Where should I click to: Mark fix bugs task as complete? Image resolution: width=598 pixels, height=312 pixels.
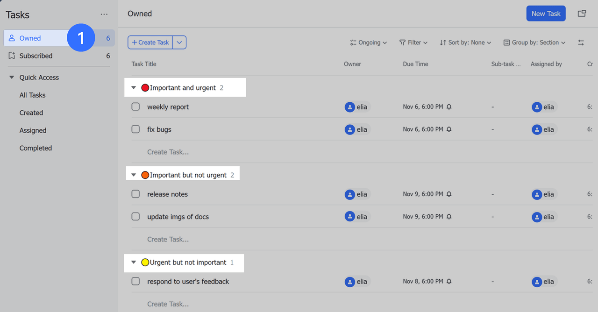(x=135, y=129)
